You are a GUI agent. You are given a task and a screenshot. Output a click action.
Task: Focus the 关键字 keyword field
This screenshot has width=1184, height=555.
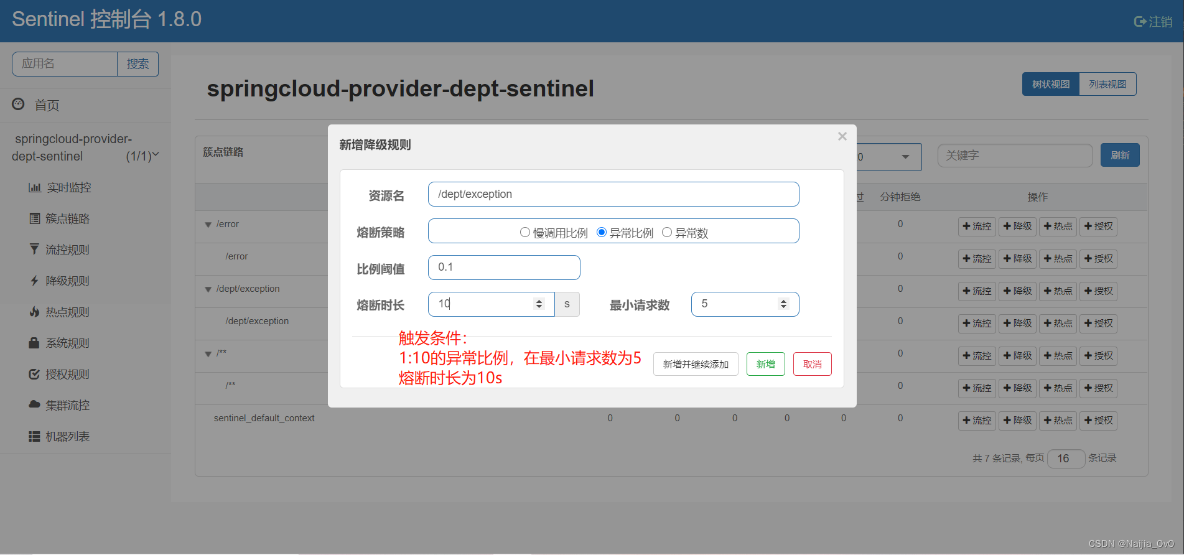tap(1015, 156)
